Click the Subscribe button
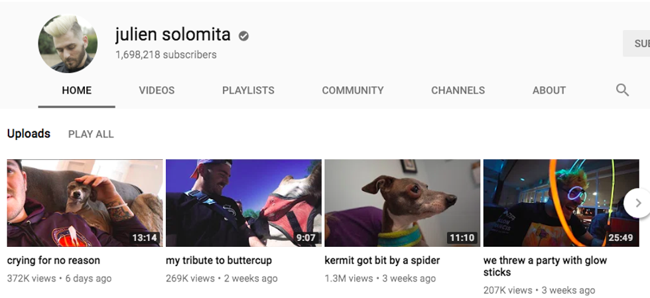Viewport: 650px width, 298px height. click(636, 43)
